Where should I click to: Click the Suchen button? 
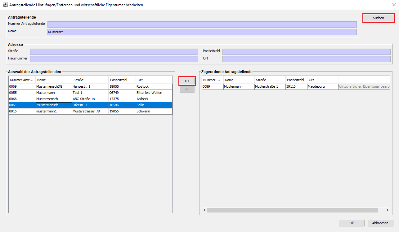[378, 18]
